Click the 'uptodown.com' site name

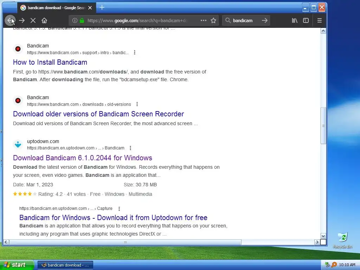[43, 141]
